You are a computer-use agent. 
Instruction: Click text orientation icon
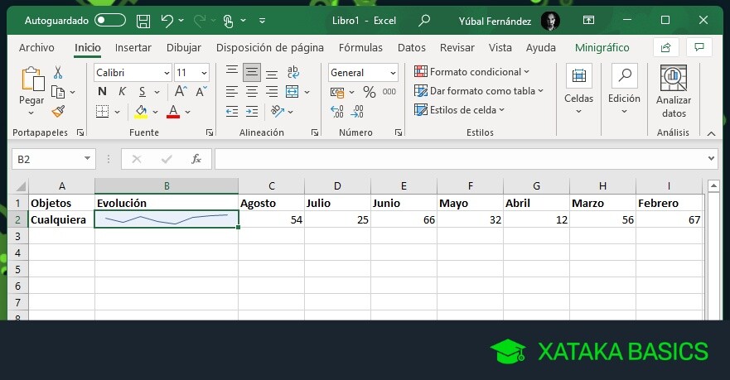[x=278, y=112]
